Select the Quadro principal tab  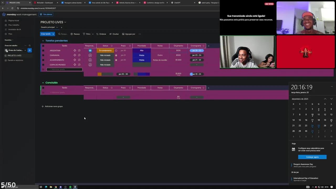point(48,27)
